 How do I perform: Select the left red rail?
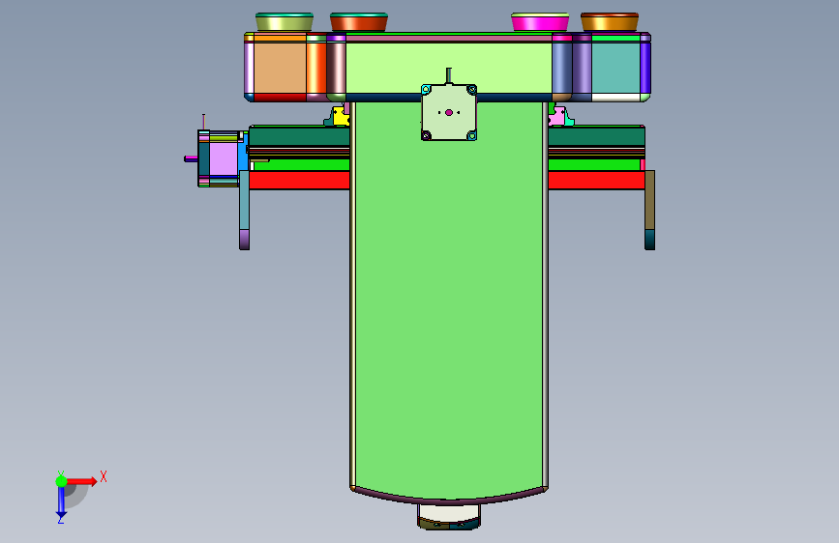299,180
